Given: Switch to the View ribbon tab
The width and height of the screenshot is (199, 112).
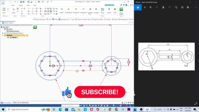Looking at the screenshot, I should coord(35,5).
